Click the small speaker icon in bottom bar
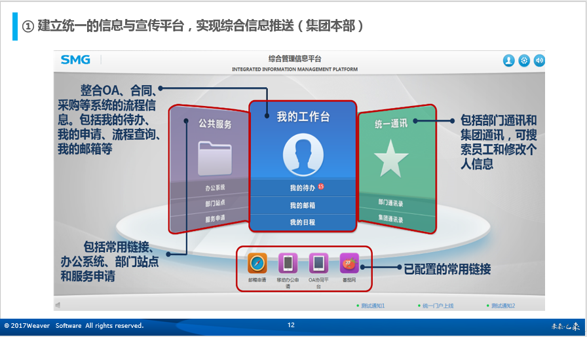This screenshot has height=337, width=587. 58,305
